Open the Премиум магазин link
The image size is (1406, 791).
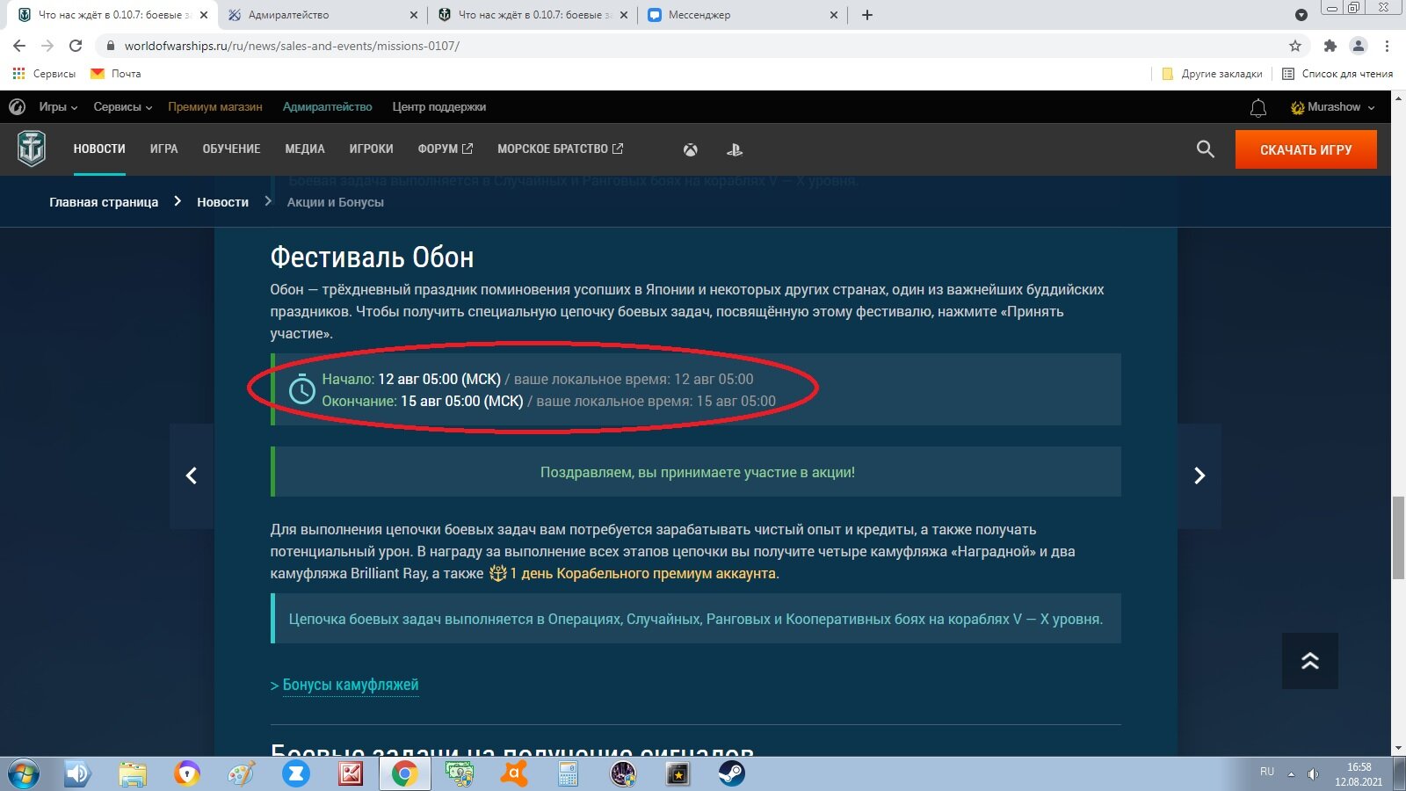[215, 107]
